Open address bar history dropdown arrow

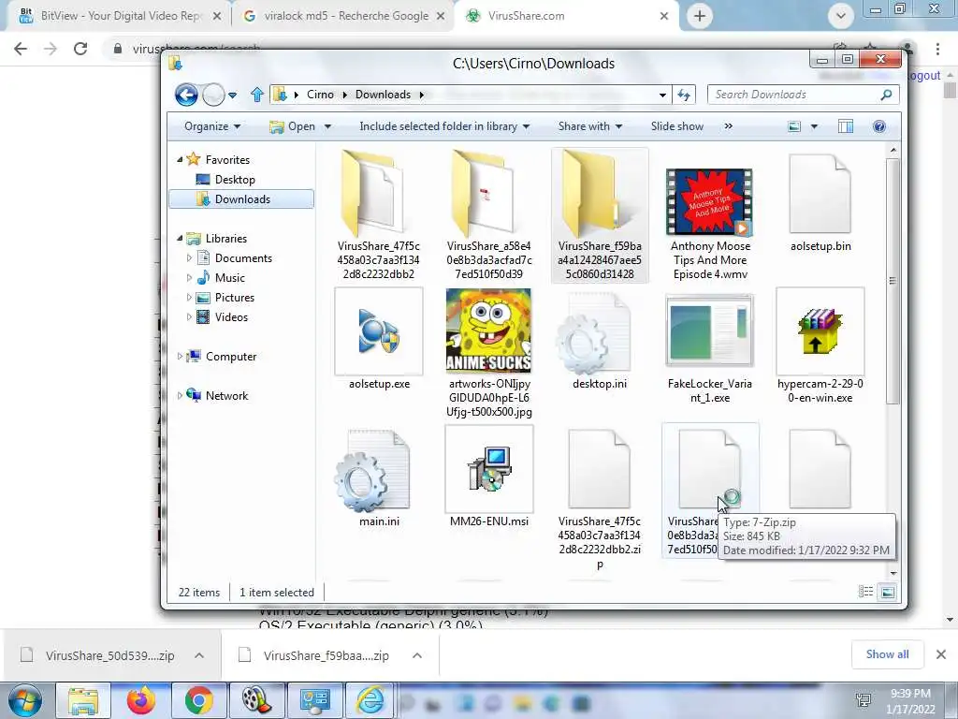[662, 95]
